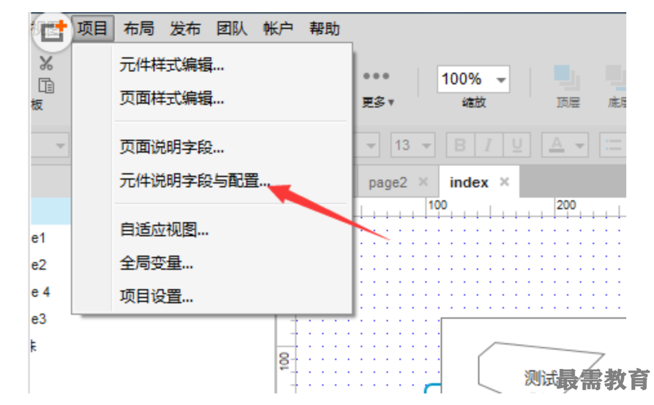Click the 更多 three-dots icon
Screen dimensions: 654x405
click(376, 76)
